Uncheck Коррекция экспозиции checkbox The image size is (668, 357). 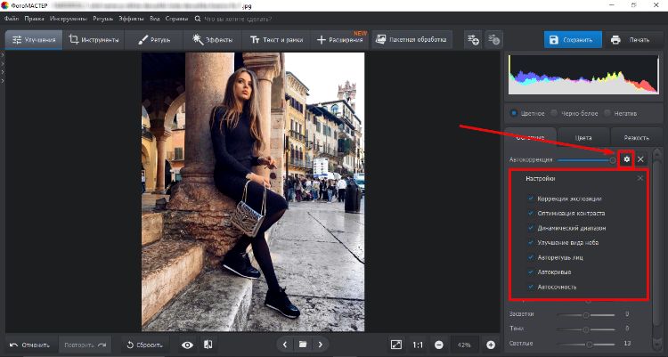pos(532,198)
